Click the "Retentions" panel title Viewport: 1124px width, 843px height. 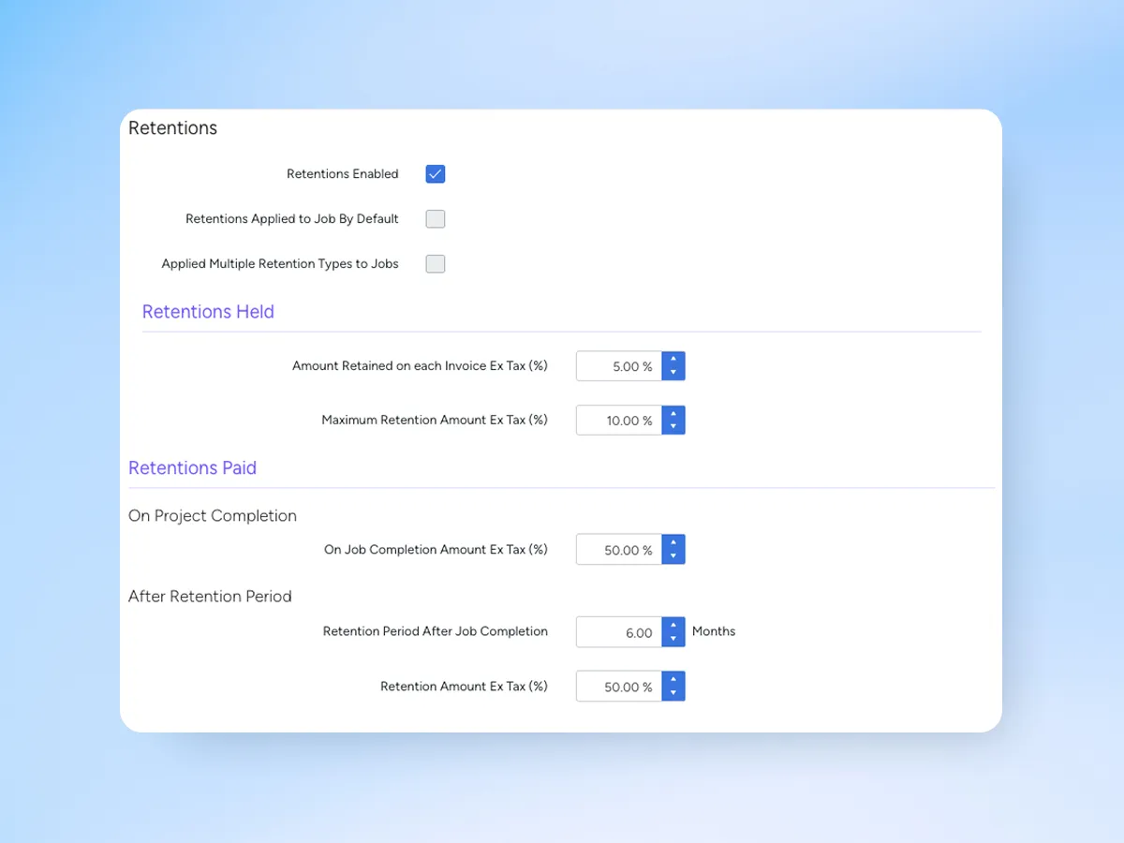point(172,128)
